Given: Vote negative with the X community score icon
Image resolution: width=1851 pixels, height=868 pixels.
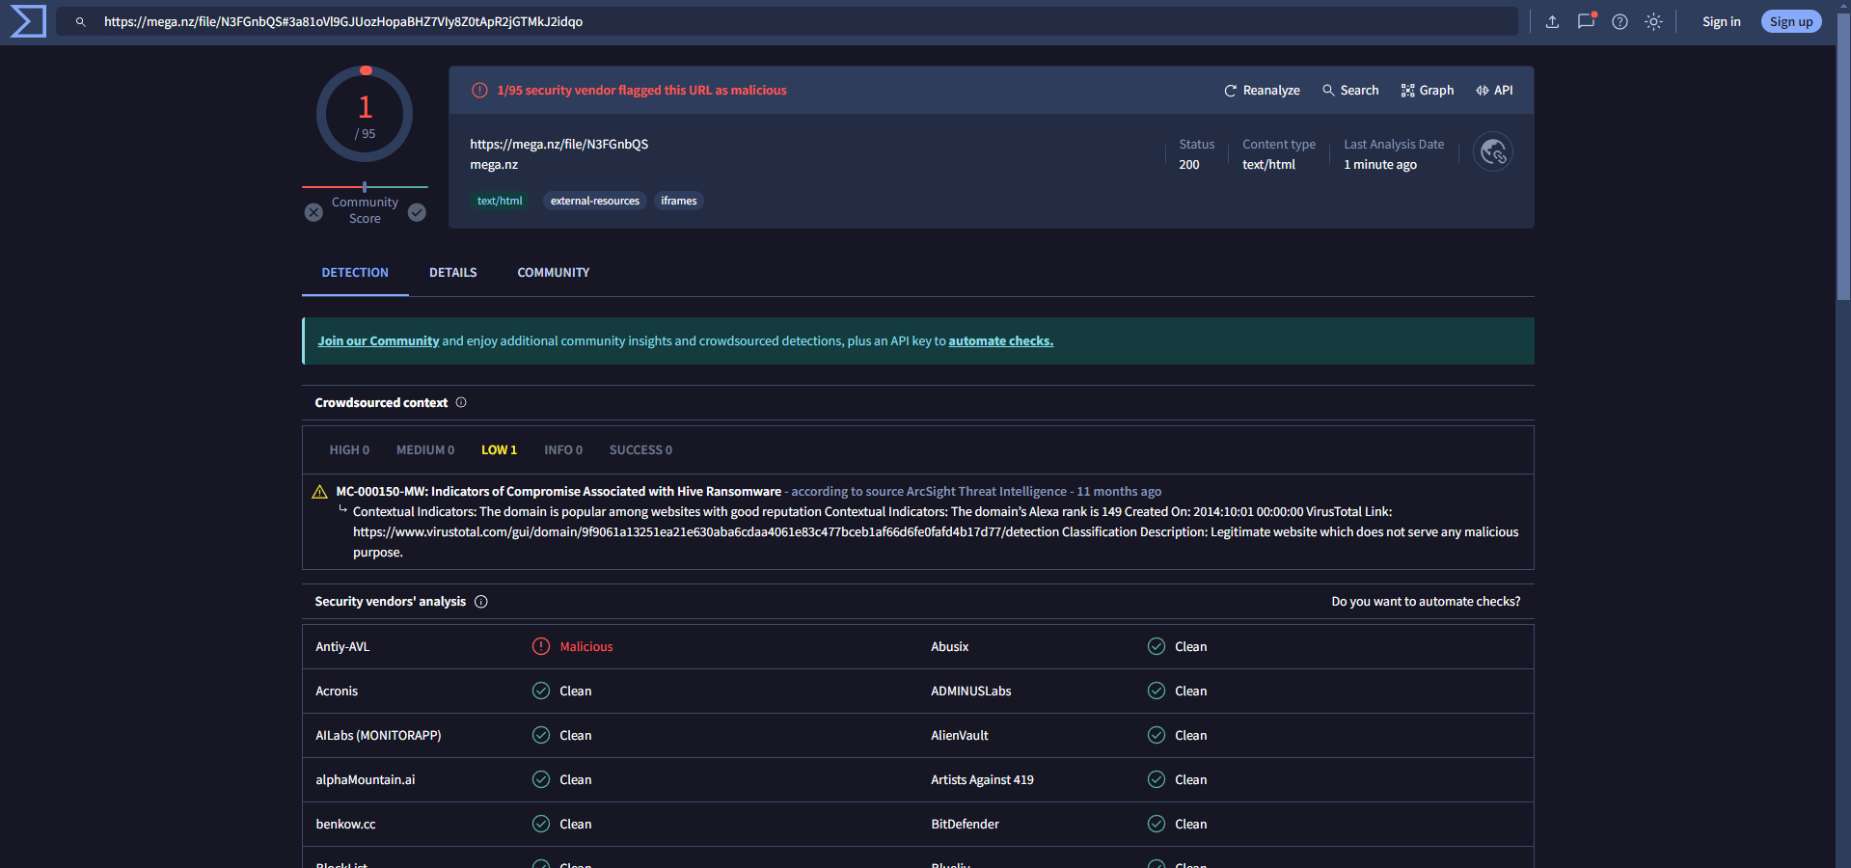Looking at the screenshot, I should point(313,212).
